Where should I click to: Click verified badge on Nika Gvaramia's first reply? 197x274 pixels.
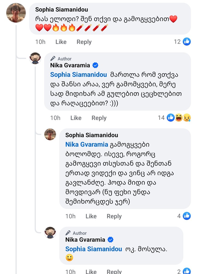95,65
